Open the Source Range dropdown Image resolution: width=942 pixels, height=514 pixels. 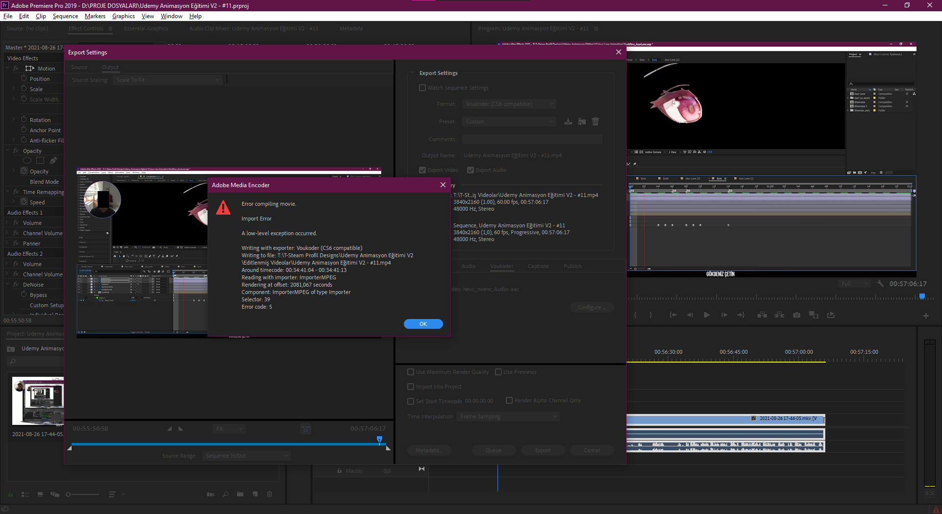coord(246,456)
